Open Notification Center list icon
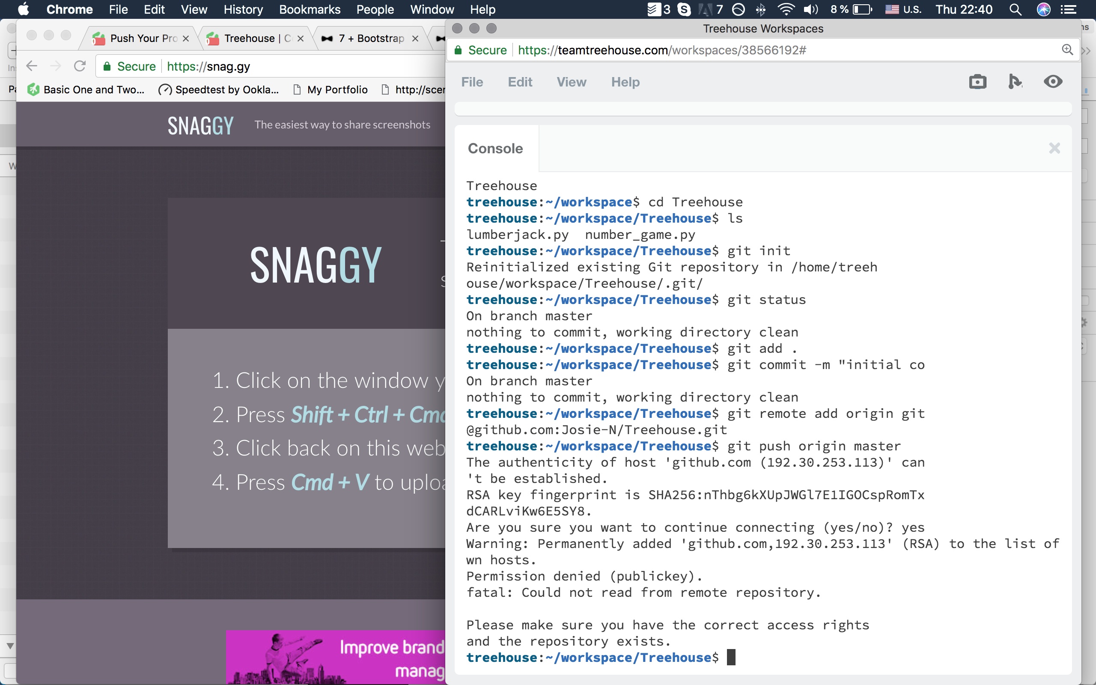 (x=1069, y=9)
